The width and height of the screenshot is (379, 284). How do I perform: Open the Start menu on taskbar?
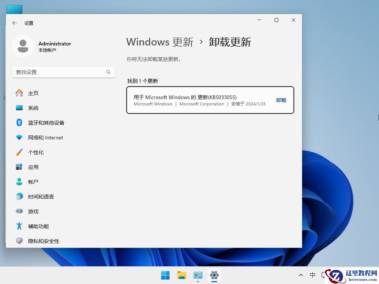pos(165,275)
